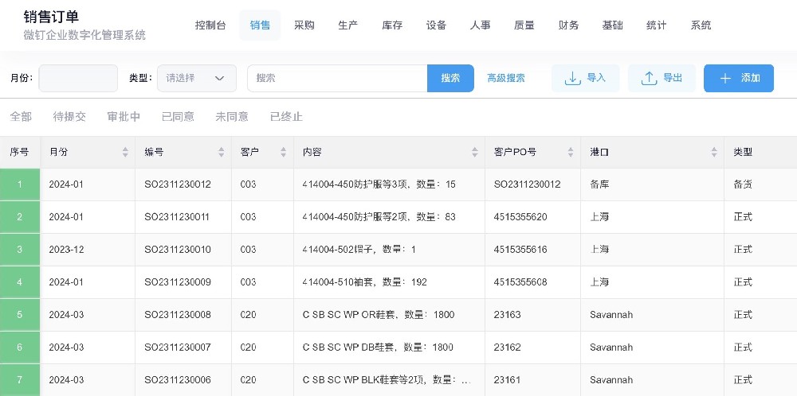Screen dimensions: 797x396
Task: Sort by 内容 column arrows
Action: [x=475, y=152]
